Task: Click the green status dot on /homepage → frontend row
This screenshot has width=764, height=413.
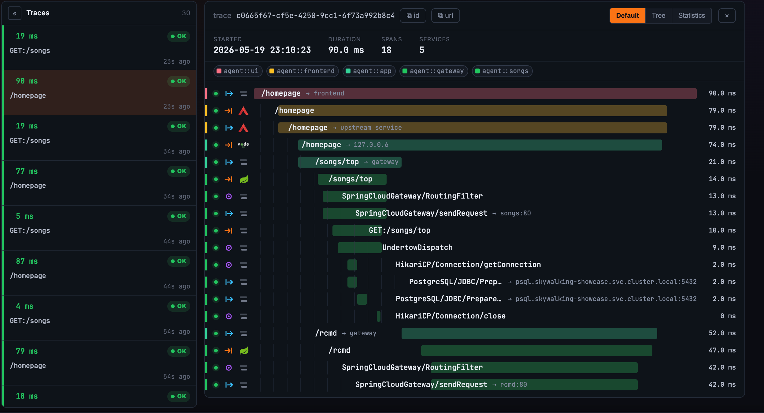Action: click(216, 94)
